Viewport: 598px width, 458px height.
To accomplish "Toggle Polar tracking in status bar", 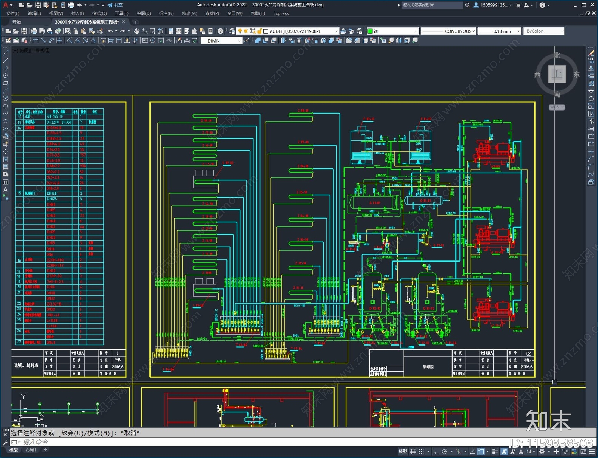I will pos(444,451).
